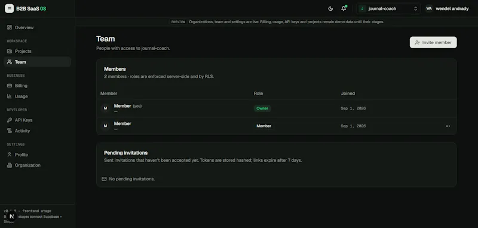Click the Billing card icon
The width and height of the screenshot is (478, 228).
coord(10,86)
